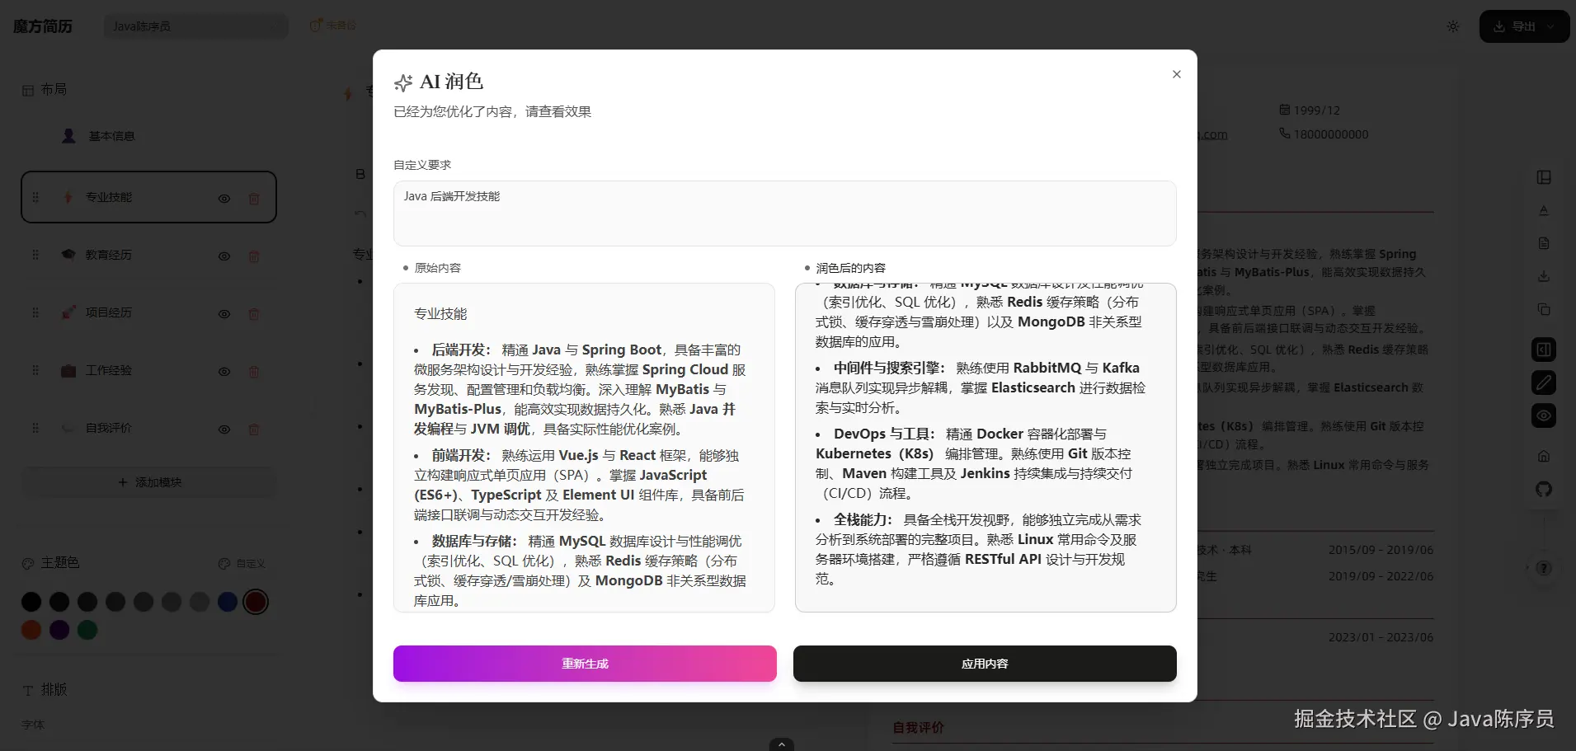The image size is (1576, 751).
Task: Click the 自我评价 heading in resume preview
Action: [918, 728]
